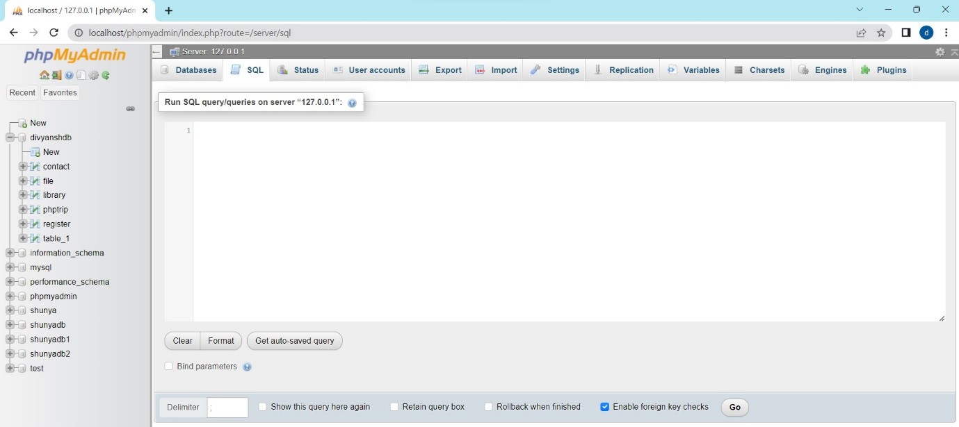Image resolution: width=959 pixels, height=427 pixels.
Task: Open the phpMyAdmin documentation icon in sidebar
Action: point(69,75)
